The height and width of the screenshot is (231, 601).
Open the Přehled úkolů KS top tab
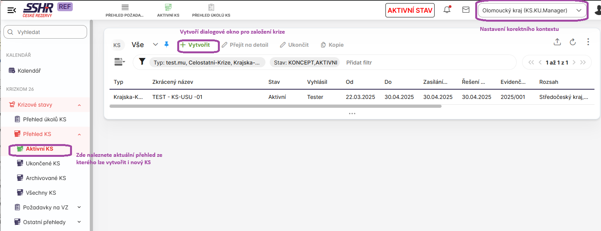[211, 10]
